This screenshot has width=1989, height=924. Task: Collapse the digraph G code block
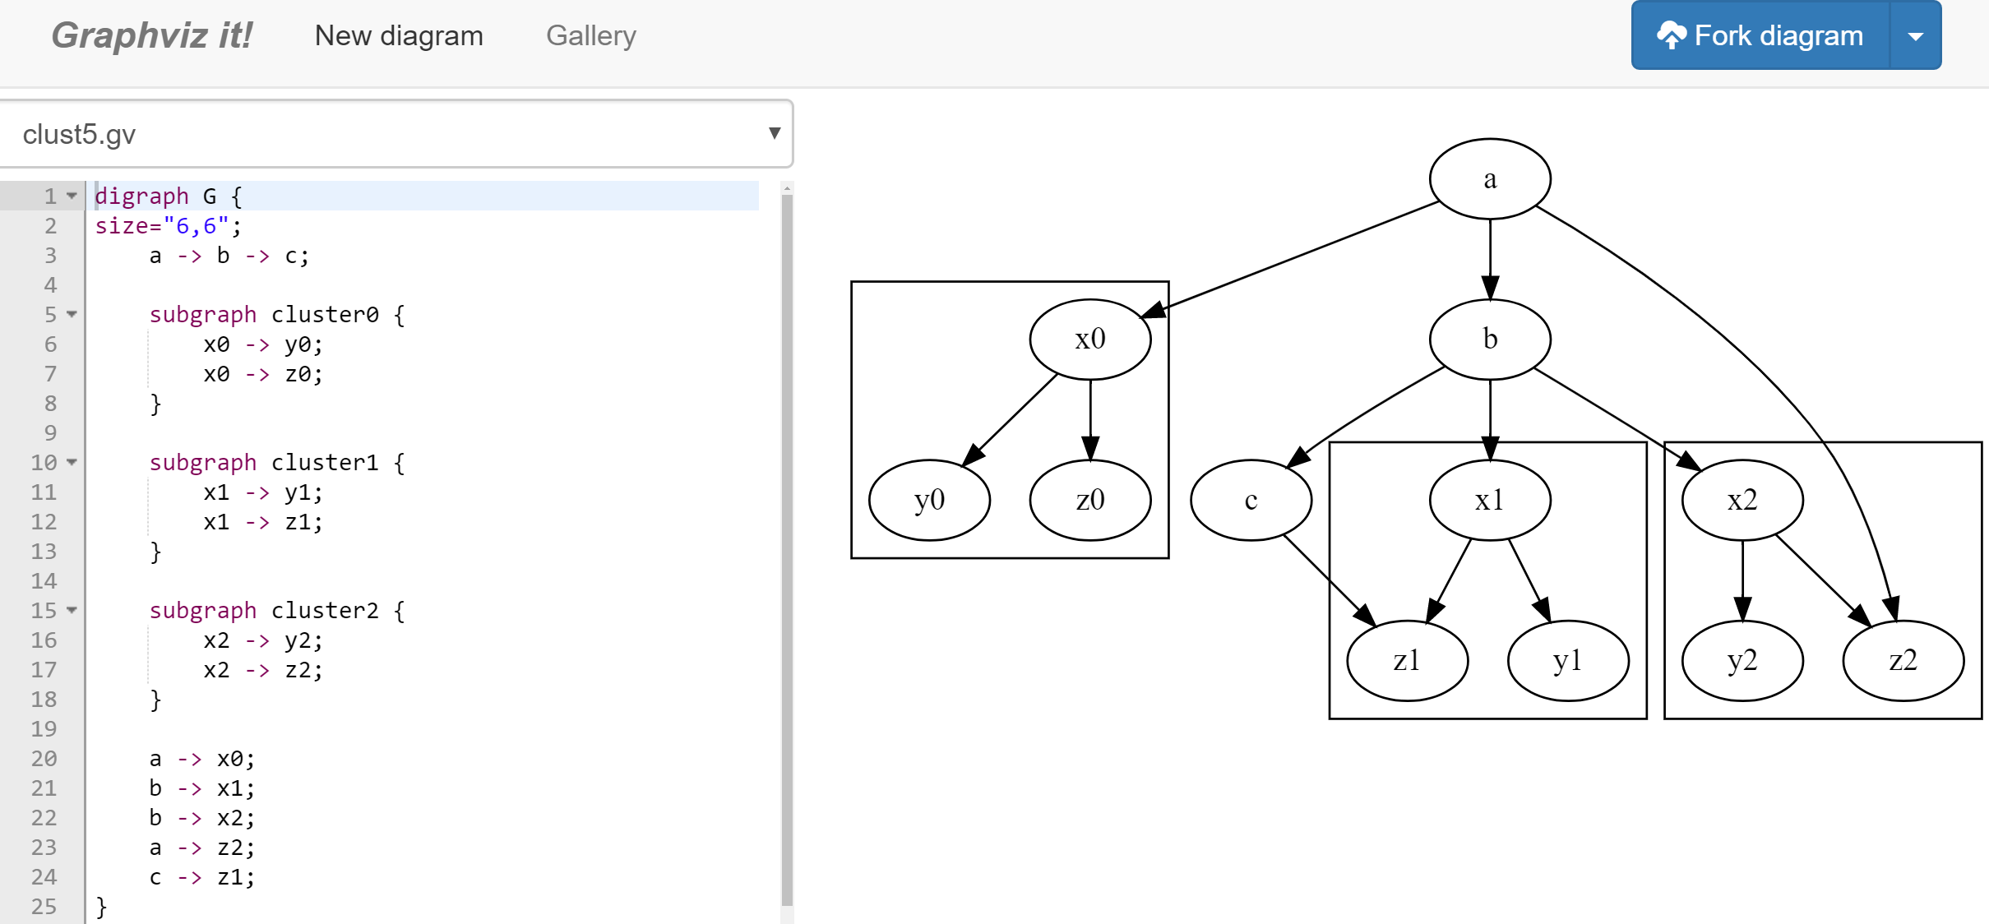(x=72, y=196)
